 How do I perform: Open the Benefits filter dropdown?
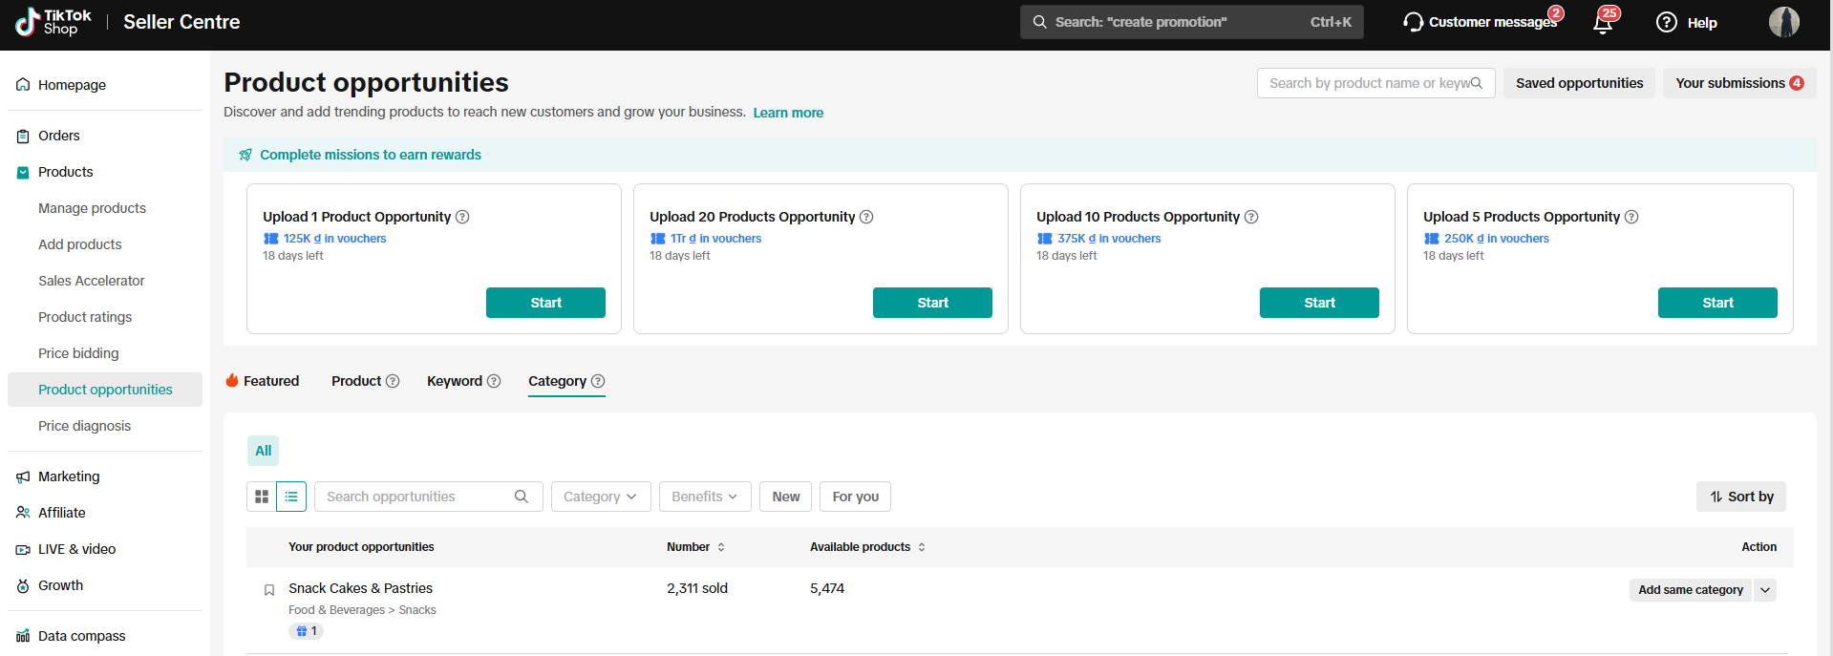[704, 497]
